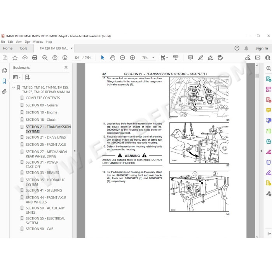Viewport: 272px width, 272px height.
Task: Open the right pane search magnifier tool
Action: [x=269, y=68]
